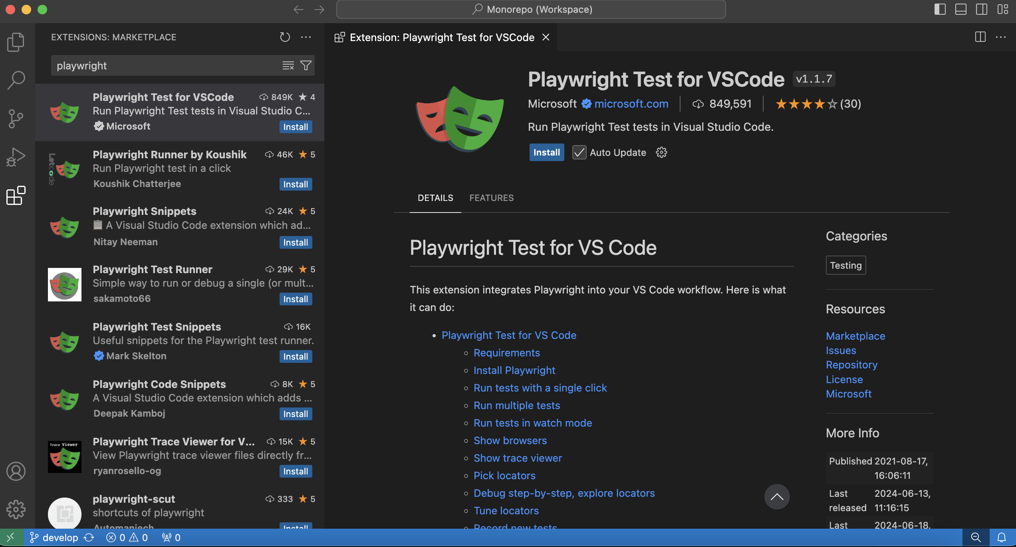The width and height of the screenshot is (1016, 547).
Task: Synchronize changes from status bar
Action: (89, 537)
